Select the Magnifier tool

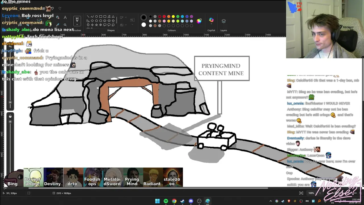65,25
